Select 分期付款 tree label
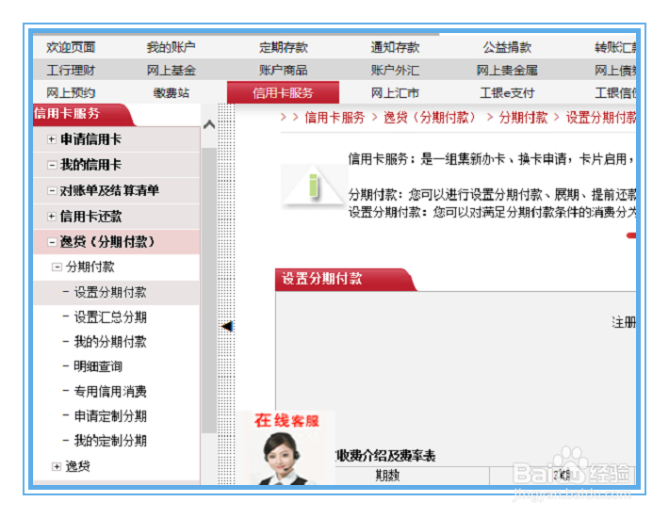Viewport: 669px width, 518px height. click(90, 267)
